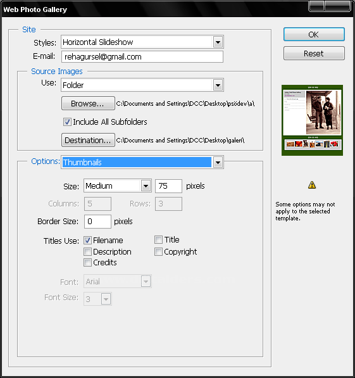The height and width of the screenshot is (378, 355).
Task: Expand the Size Medium dropdown
Action: (146, 186)
